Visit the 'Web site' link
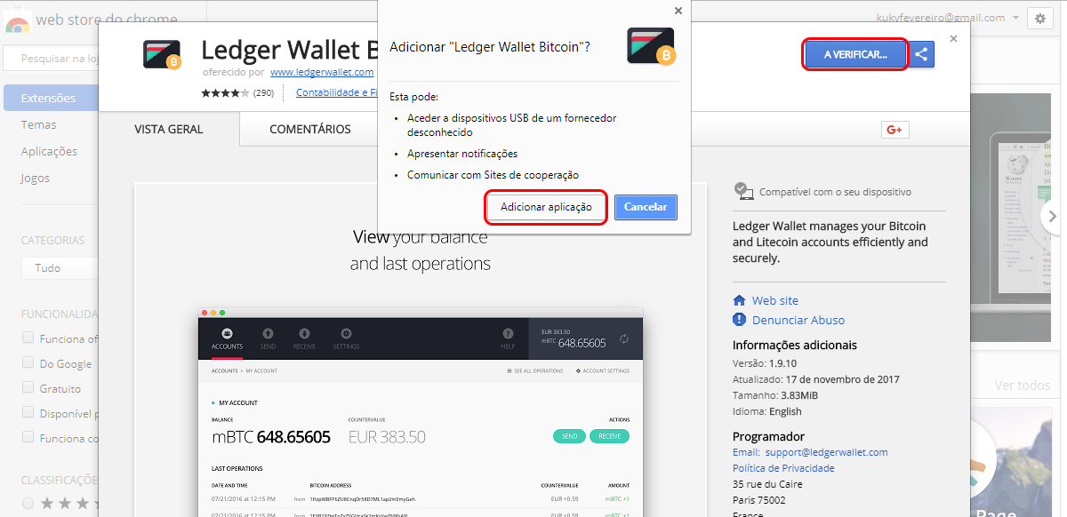The height and width of the screenshot is (517, 1067). click(x=775, y=300)
